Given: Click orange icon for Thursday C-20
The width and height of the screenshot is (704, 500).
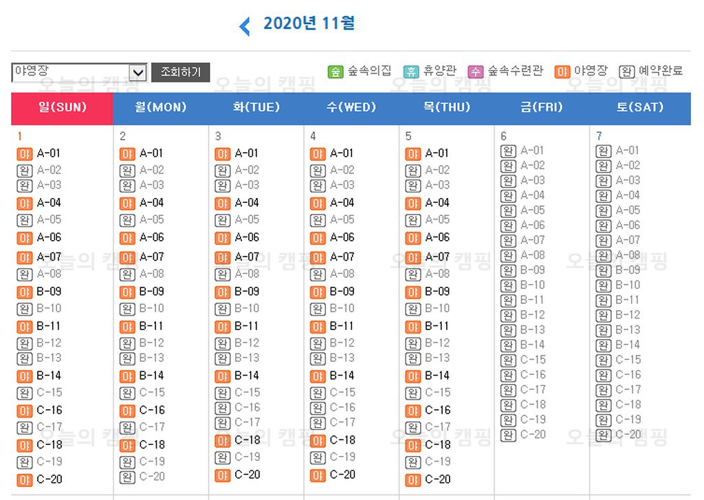Looking at the screenshot, I should click(412, 479).
